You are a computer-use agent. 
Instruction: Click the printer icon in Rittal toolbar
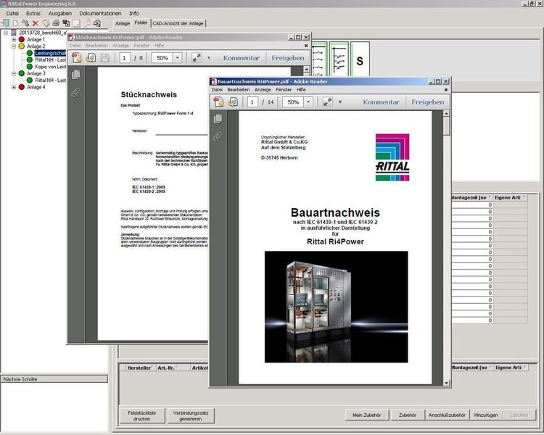56,23
